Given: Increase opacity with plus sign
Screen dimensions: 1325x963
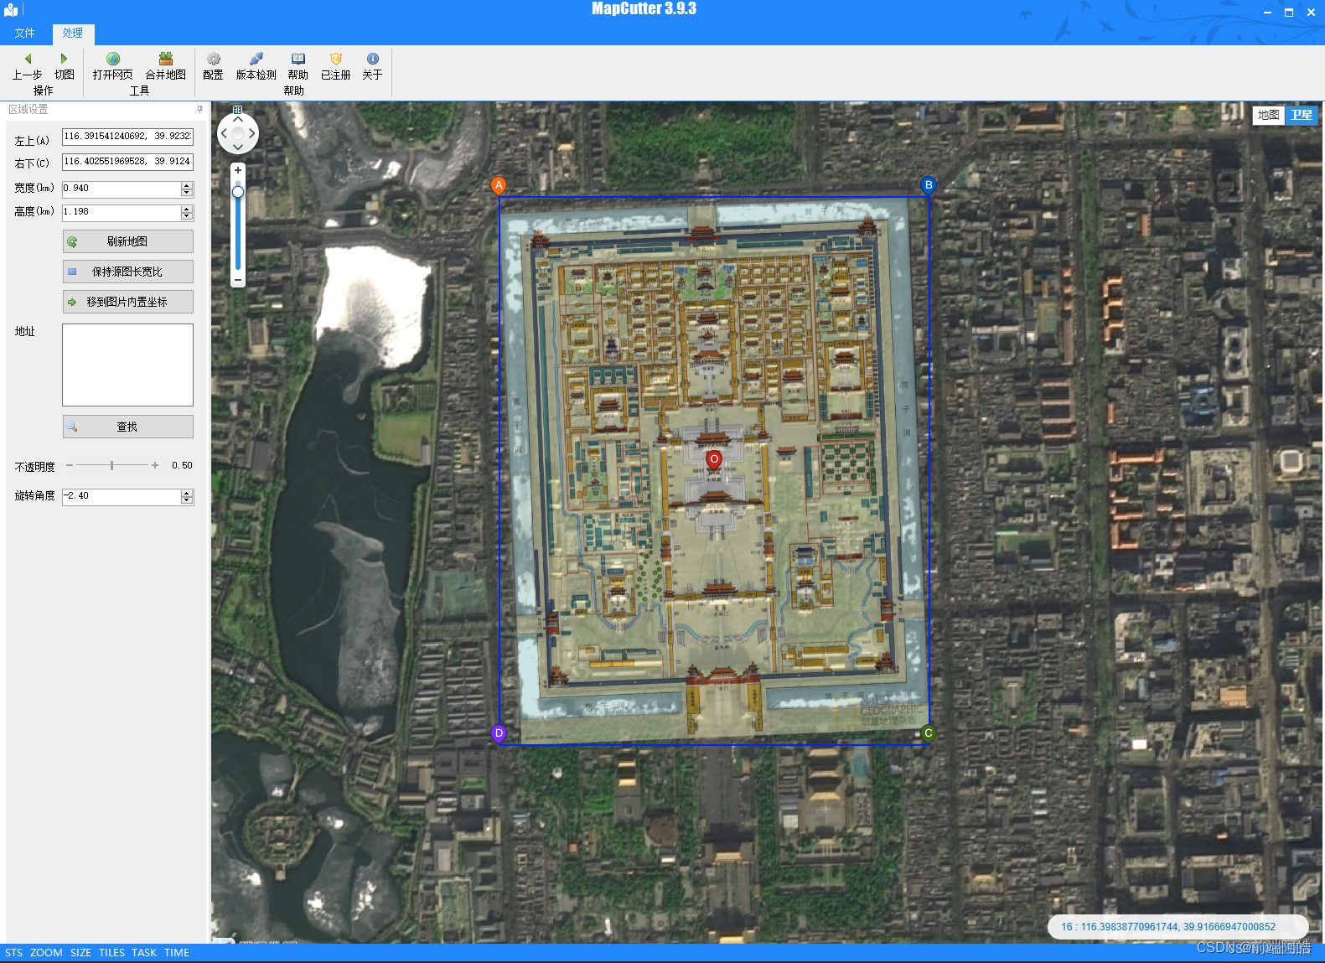Looking at the screenshot, I should click(x=155, y=465).
